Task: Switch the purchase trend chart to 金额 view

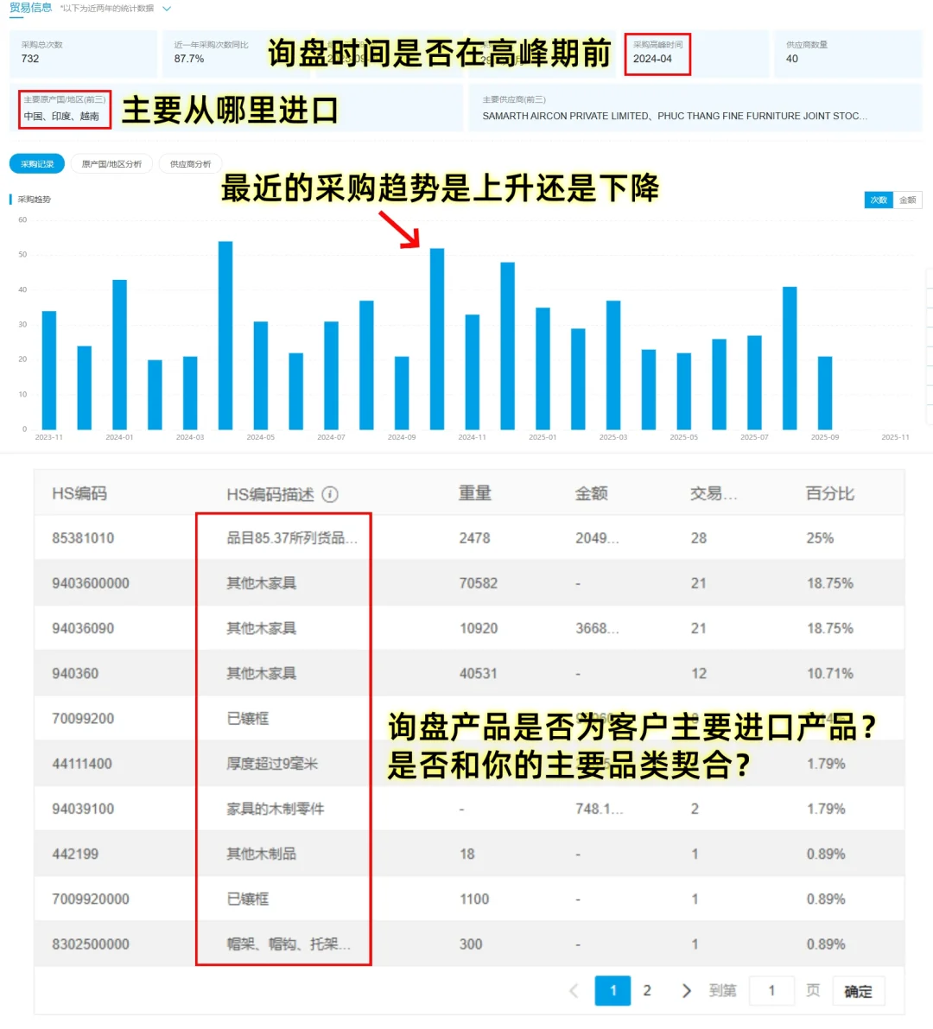Action: [909, 200]
